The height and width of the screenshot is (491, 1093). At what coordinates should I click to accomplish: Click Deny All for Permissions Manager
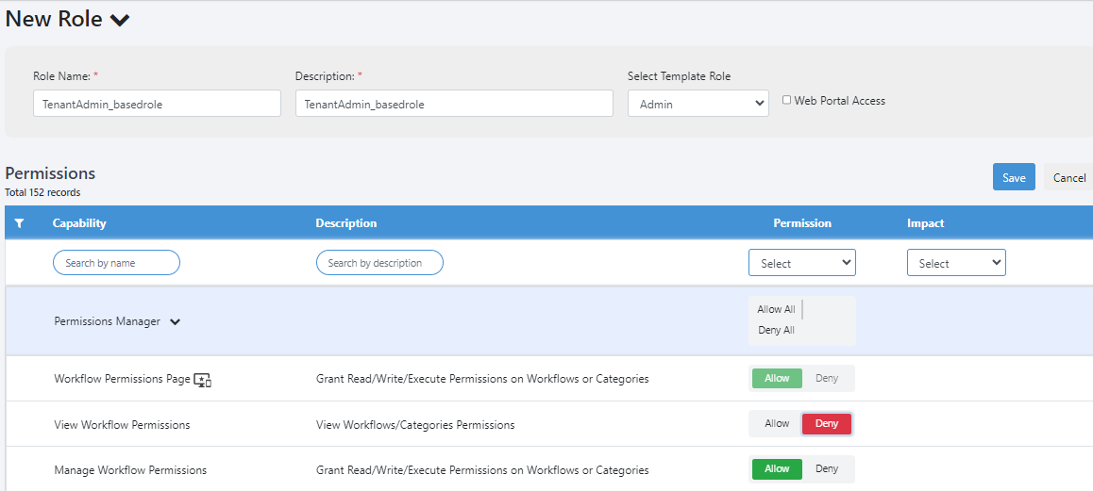click(776, 330)
